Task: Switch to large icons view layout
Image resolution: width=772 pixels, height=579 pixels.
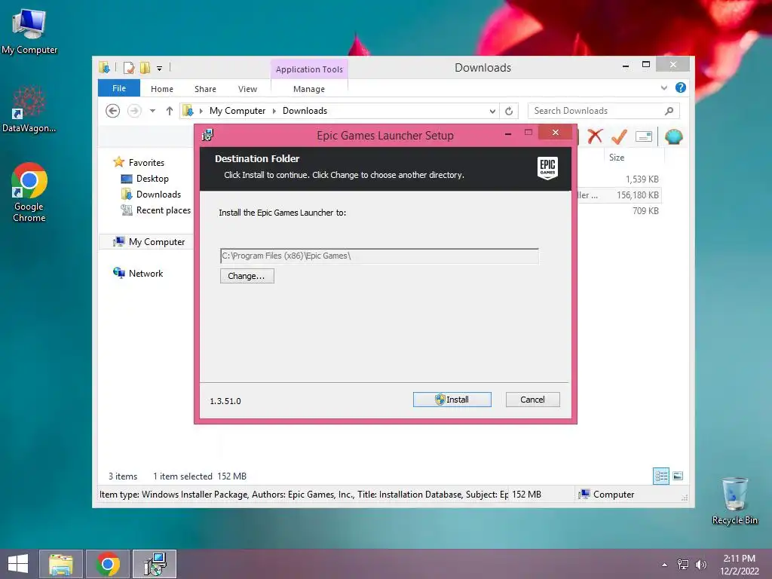Action: click(x=678, y=476)
